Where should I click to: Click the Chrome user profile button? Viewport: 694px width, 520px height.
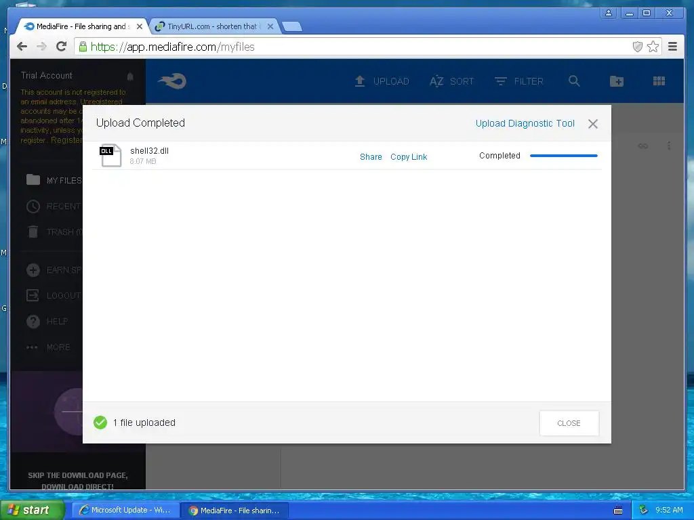point(609,14)
